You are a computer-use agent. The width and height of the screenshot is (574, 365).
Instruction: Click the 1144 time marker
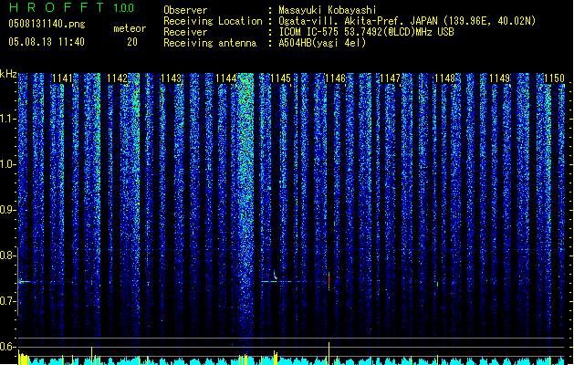[x=226, y=78]
